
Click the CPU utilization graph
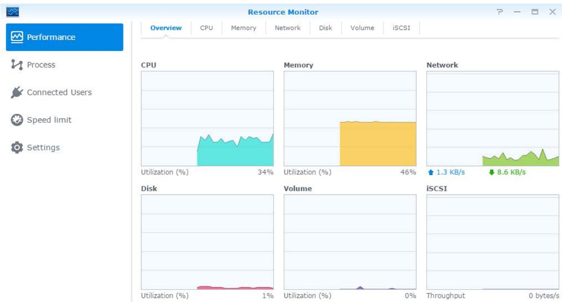tap(207, 119)
